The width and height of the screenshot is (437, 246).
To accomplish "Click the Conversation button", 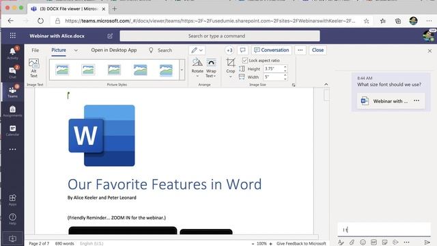I will coord(272,50).
